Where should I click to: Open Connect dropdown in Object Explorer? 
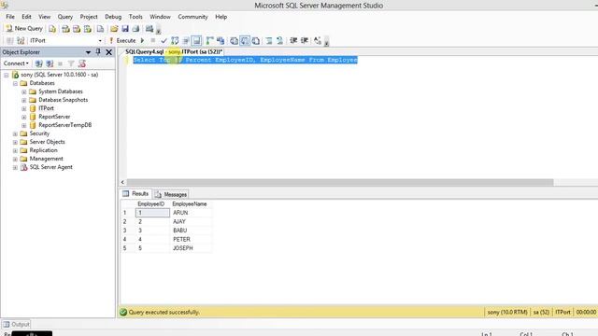(16, 63)
